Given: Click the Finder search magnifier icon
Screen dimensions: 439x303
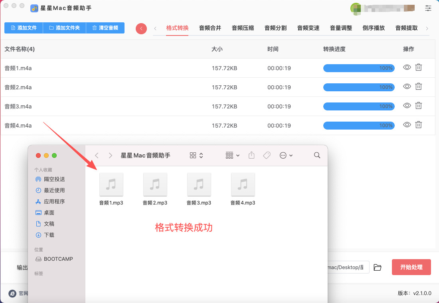Looking at the screenshot, I should click(x=317, y=155).
